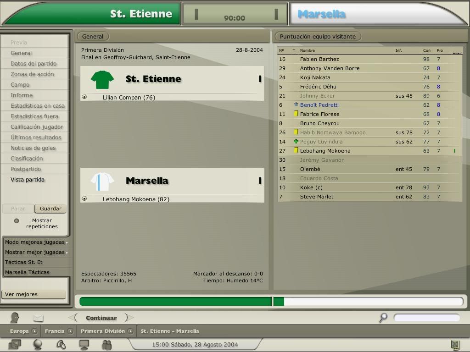Open Últimos resultados
470x352 pixels.
(35, 137)
